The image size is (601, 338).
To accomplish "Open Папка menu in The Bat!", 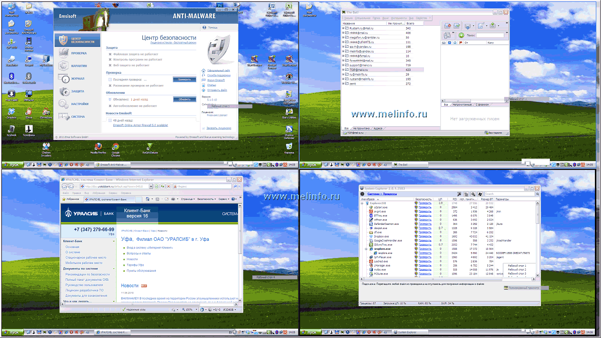I will pos(377,18).
